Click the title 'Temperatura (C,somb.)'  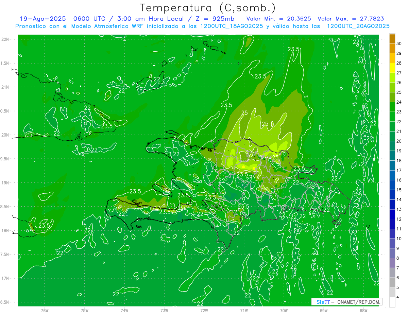(207, 8)
